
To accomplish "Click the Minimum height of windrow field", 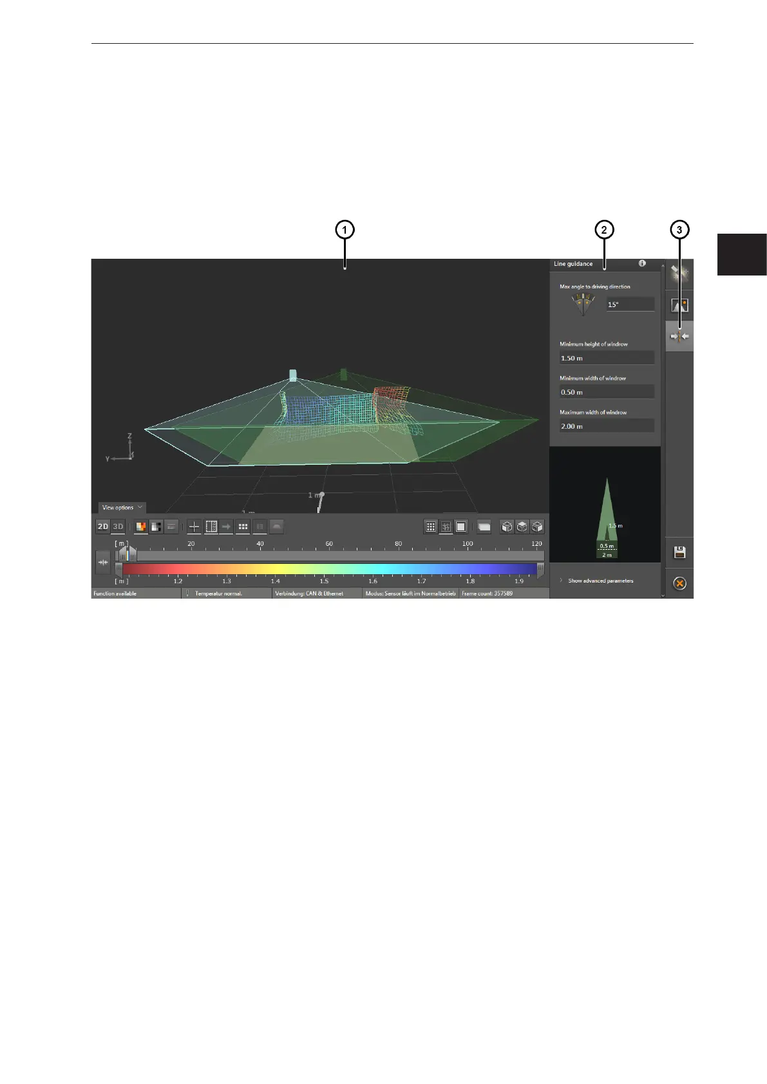I will point(607,358).
